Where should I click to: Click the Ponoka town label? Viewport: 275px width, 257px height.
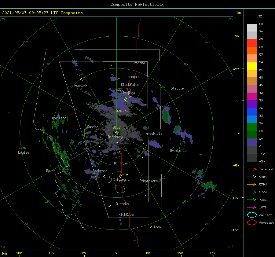[x=139, y=63]
